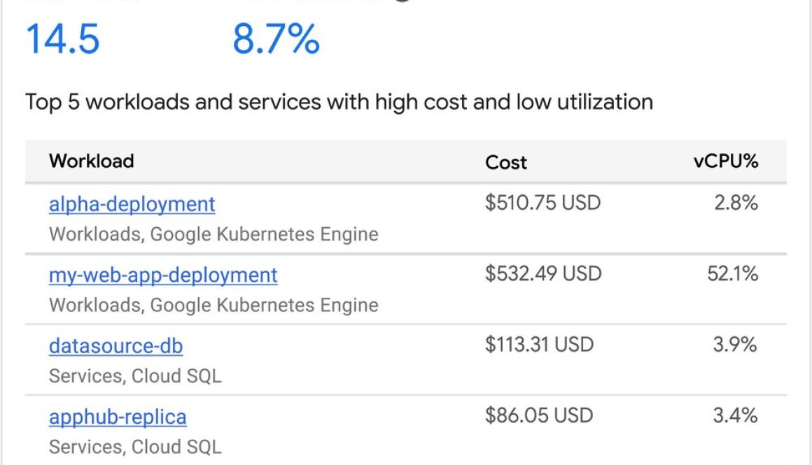Click the 52.1% vCPU value for my-web-app-deployment
812x465 pixels.
pos(736,274)
